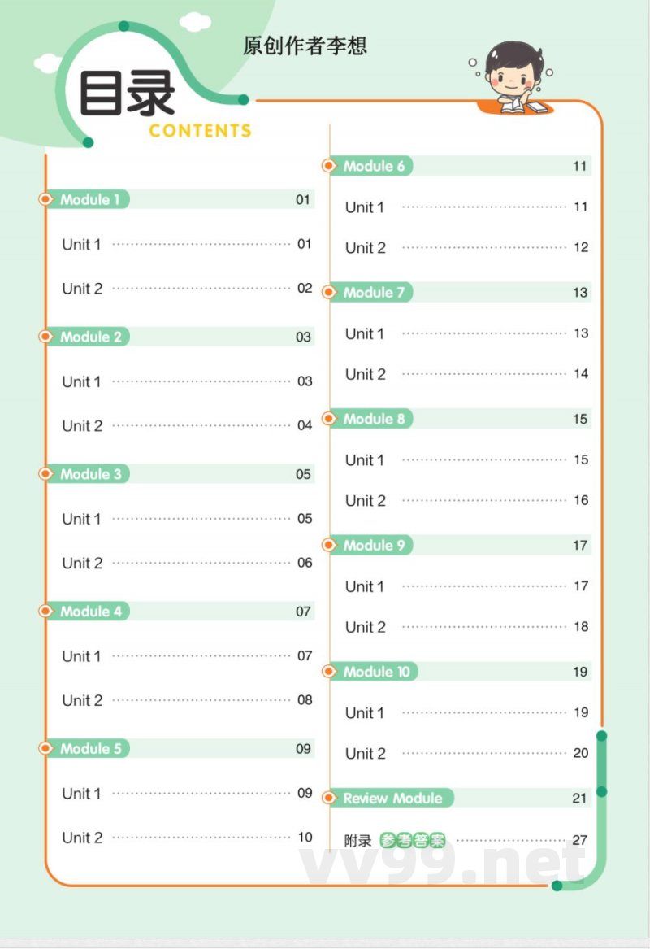The image size is (650, 949).
Task: Open the Review Module entry
Action: coord(392,798)
